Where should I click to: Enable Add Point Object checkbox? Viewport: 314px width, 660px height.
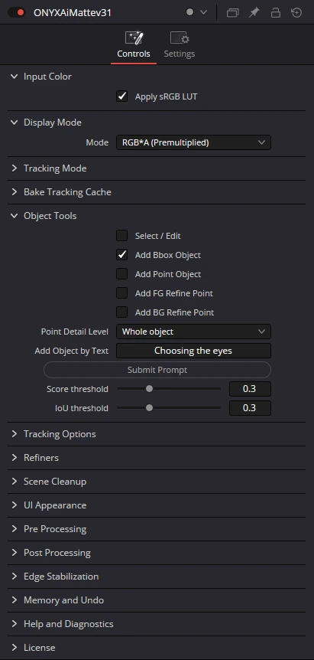[x=121, y=274]
